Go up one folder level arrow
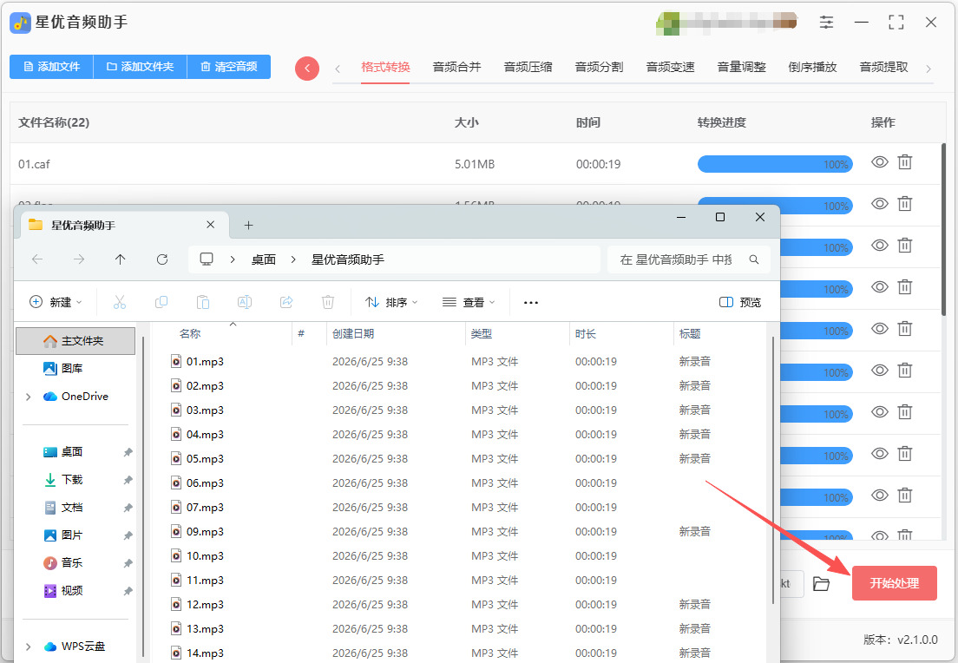 [121, 259]
